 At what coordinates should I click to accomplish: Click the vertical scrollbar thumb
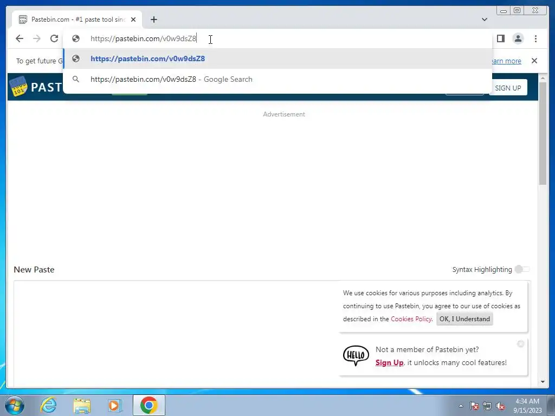543,133
